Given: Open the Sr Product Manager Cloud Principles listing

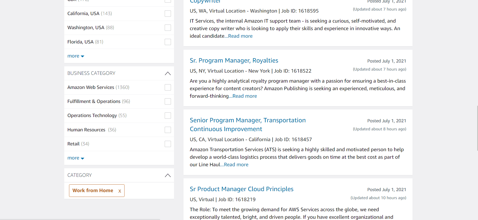Looking at the screenshot, I should 242,189.
